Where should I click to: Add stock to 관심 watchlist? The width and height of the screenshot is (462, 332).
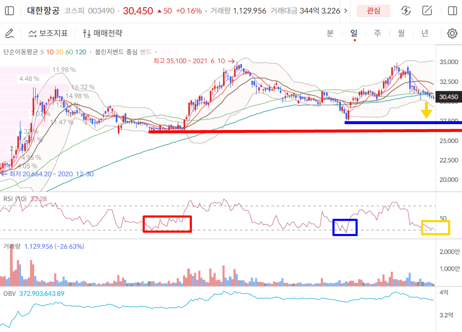[x=373, y=11]
